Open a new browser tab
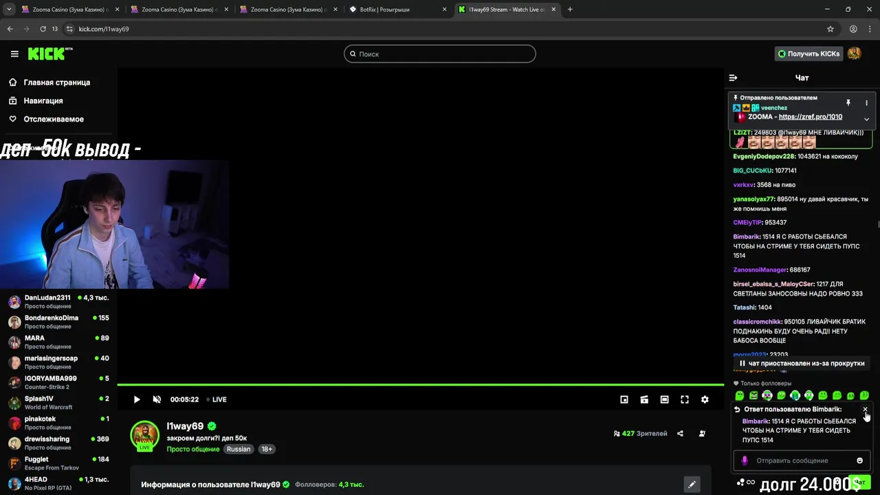Viewport: 880px width, 495px height. 570,10
